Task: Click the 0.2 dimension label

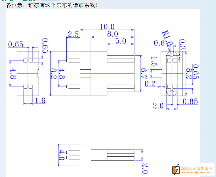Action: click(150, 84)
